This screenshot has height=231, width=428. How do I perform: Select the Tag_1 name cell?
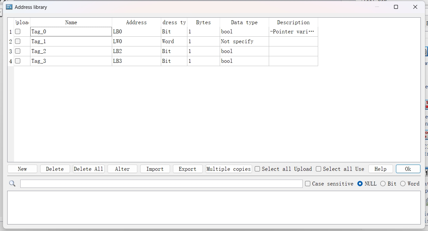point(71,42)
